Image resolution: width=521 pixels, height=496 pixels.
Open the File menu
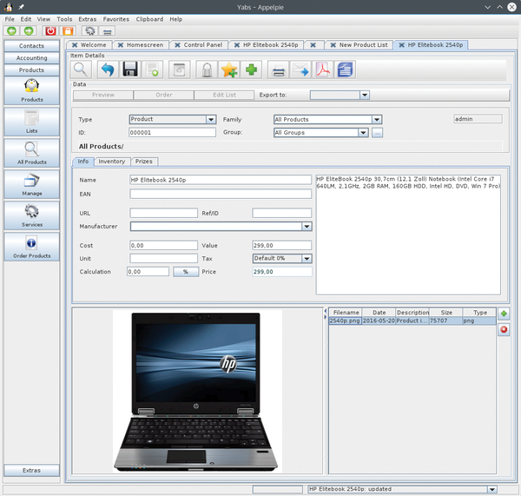(x=10, y=19)
